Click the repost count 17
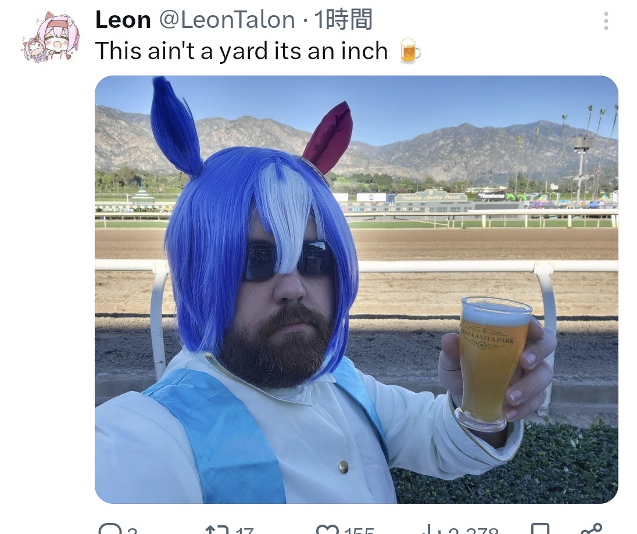Image resolution: width=637 pixels, height=534 pixels. pos(245,531)
